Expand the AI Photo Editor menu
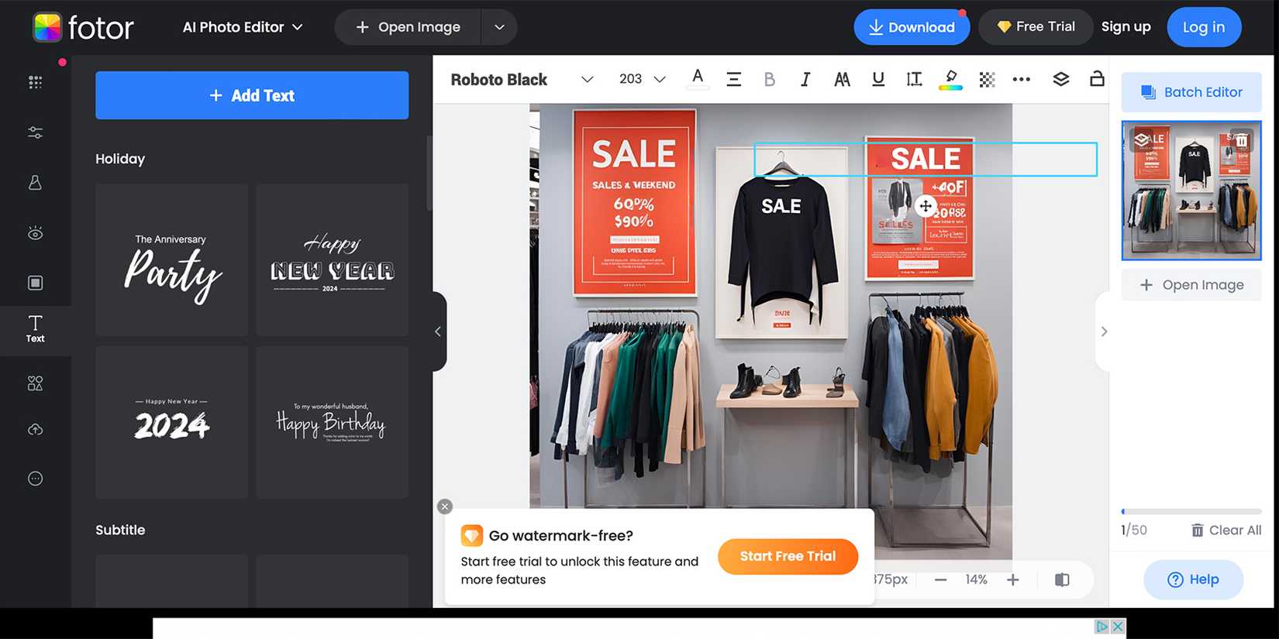The width and height of the screenshot is (1279, 639). point(243,27)
